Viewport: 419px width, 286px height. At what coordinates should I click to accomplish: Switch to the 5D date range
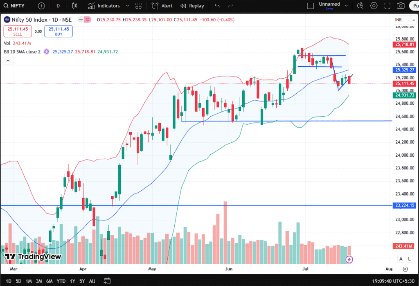[x=18, y=281]
